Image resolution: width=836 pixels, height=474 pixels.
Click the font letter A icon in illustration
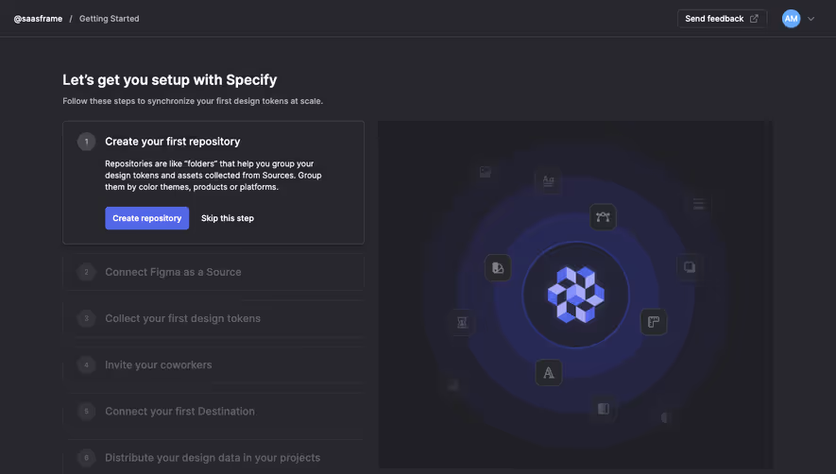(x=549, y=373)
